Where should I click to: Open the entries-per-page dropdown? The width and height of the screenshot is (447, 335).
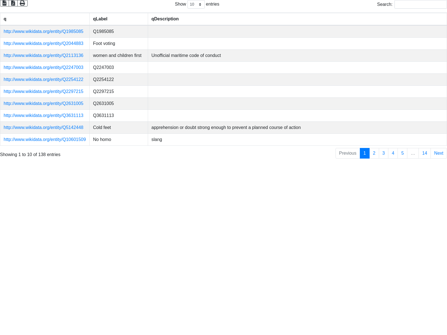pos(196,4)
